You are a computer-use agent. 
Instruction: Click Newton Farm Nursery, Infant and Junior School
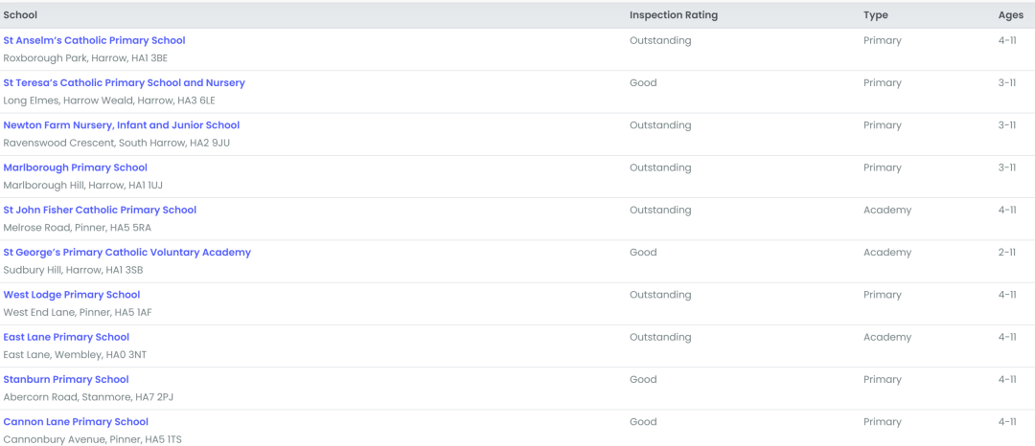point(121,125)
